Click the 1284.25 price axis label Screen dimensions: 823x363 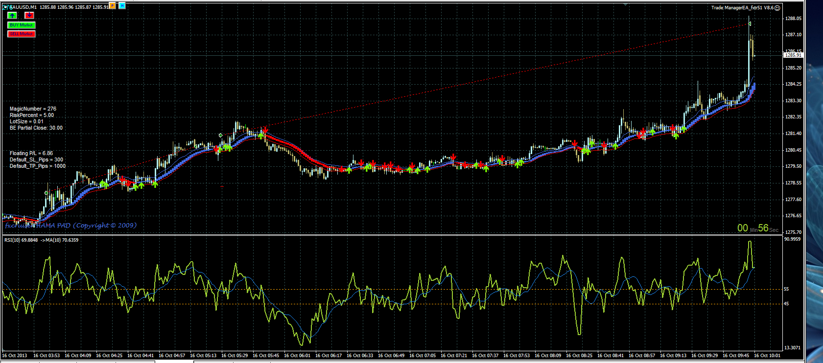tap(794, 84)
